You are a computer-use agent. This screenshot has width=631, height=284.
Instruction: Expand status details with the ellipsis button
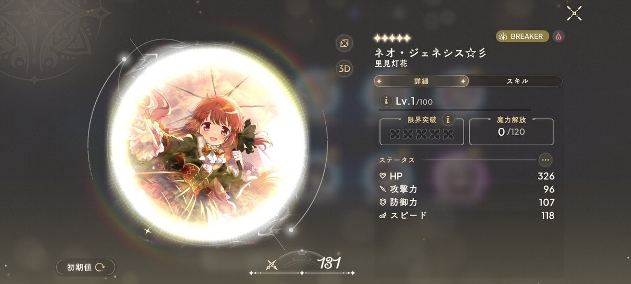(545, 160)
